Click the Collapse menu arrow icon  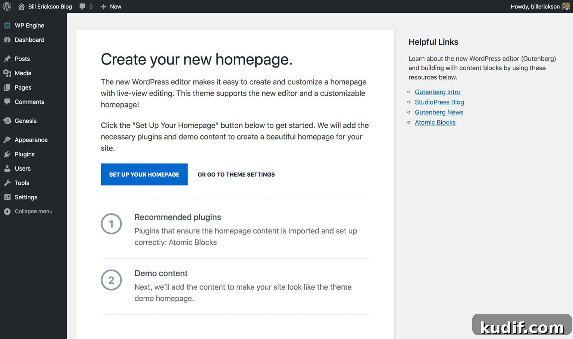(7, 211)
